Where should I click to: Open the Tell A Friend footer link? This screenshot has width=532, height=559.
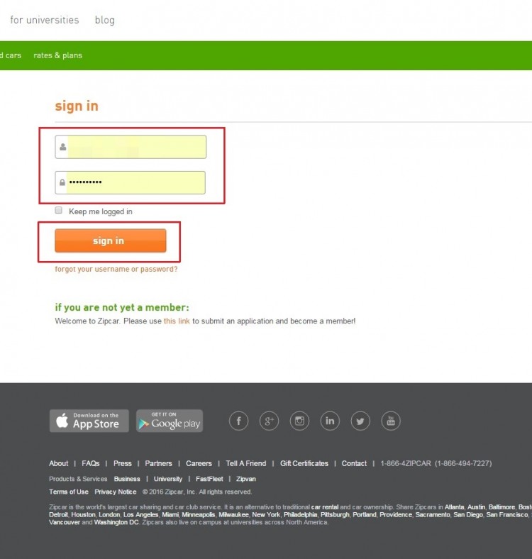click(245, 463)
